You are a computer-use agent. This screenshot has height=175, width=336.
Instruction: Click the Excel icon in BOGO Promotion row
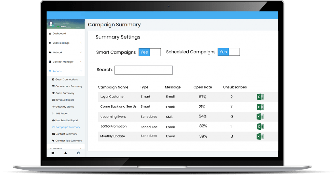[260, 126]
